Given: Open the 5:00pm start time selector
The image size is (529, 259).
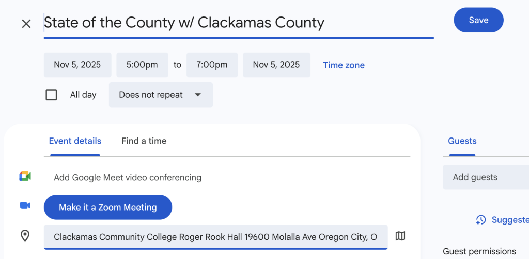Looking at the screenshot, I should [x=142, y=65].
